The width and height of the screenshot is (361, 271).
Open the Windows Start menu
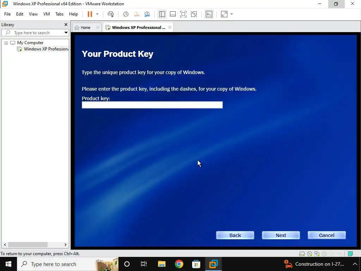point(8,264)
